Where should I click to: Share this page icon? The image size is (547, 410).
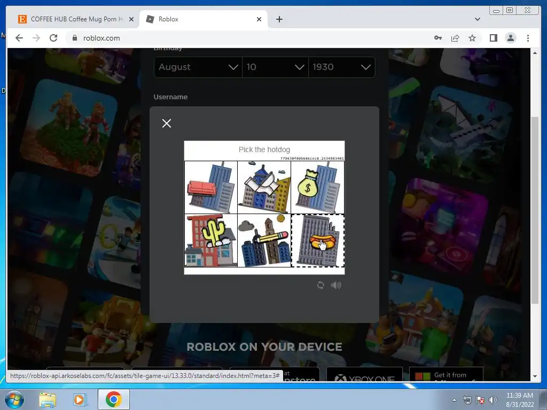[455, 38]
